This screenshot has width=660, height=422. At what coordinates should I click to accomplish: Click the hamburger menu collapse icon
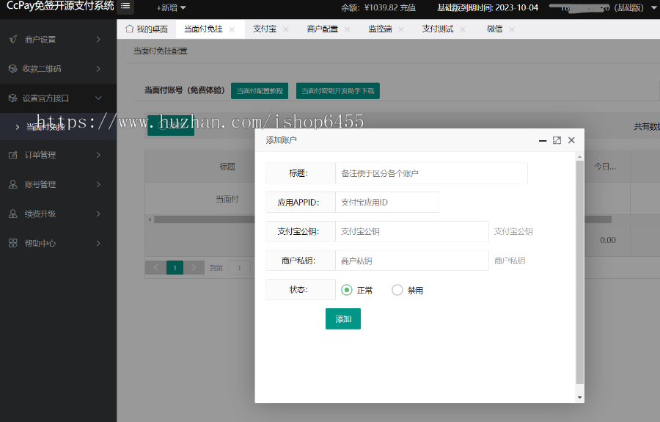coord(125,7)
